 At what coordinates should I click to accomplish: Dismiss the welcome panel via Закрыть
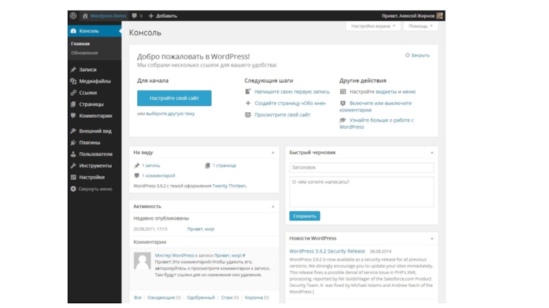[x=417, y=55]
